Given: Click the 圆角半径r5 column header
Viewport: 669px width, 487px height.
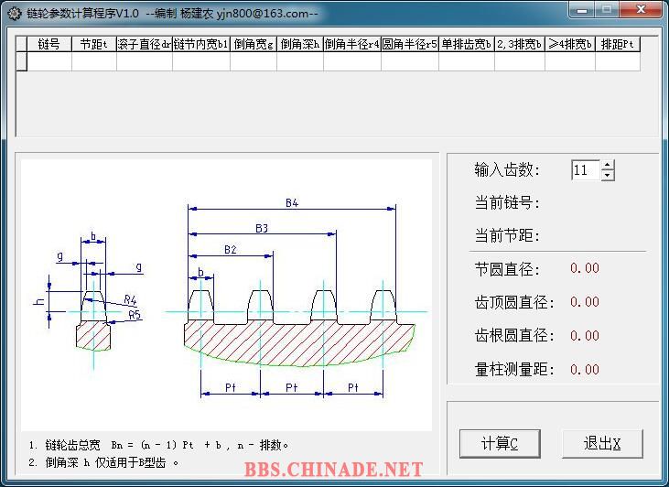Looking at the screenshot, I should (410, 44).
